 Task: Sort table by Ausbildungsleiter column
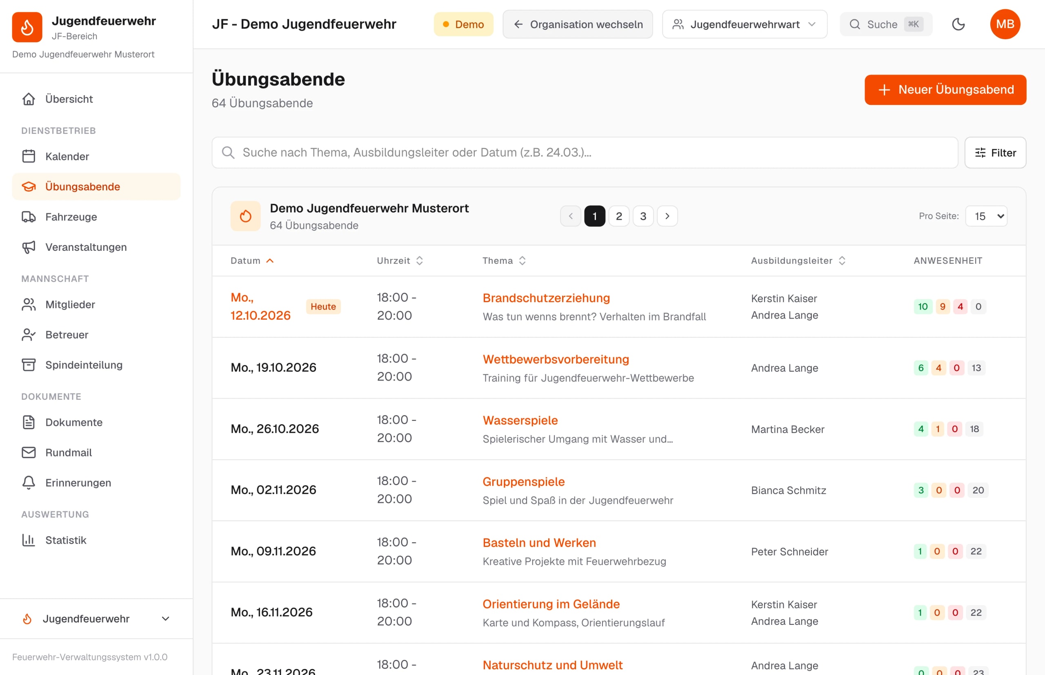coord(798,261)
